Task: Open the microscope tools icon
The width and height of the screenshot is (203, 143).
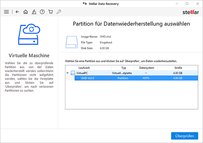Action: point(34,11)
